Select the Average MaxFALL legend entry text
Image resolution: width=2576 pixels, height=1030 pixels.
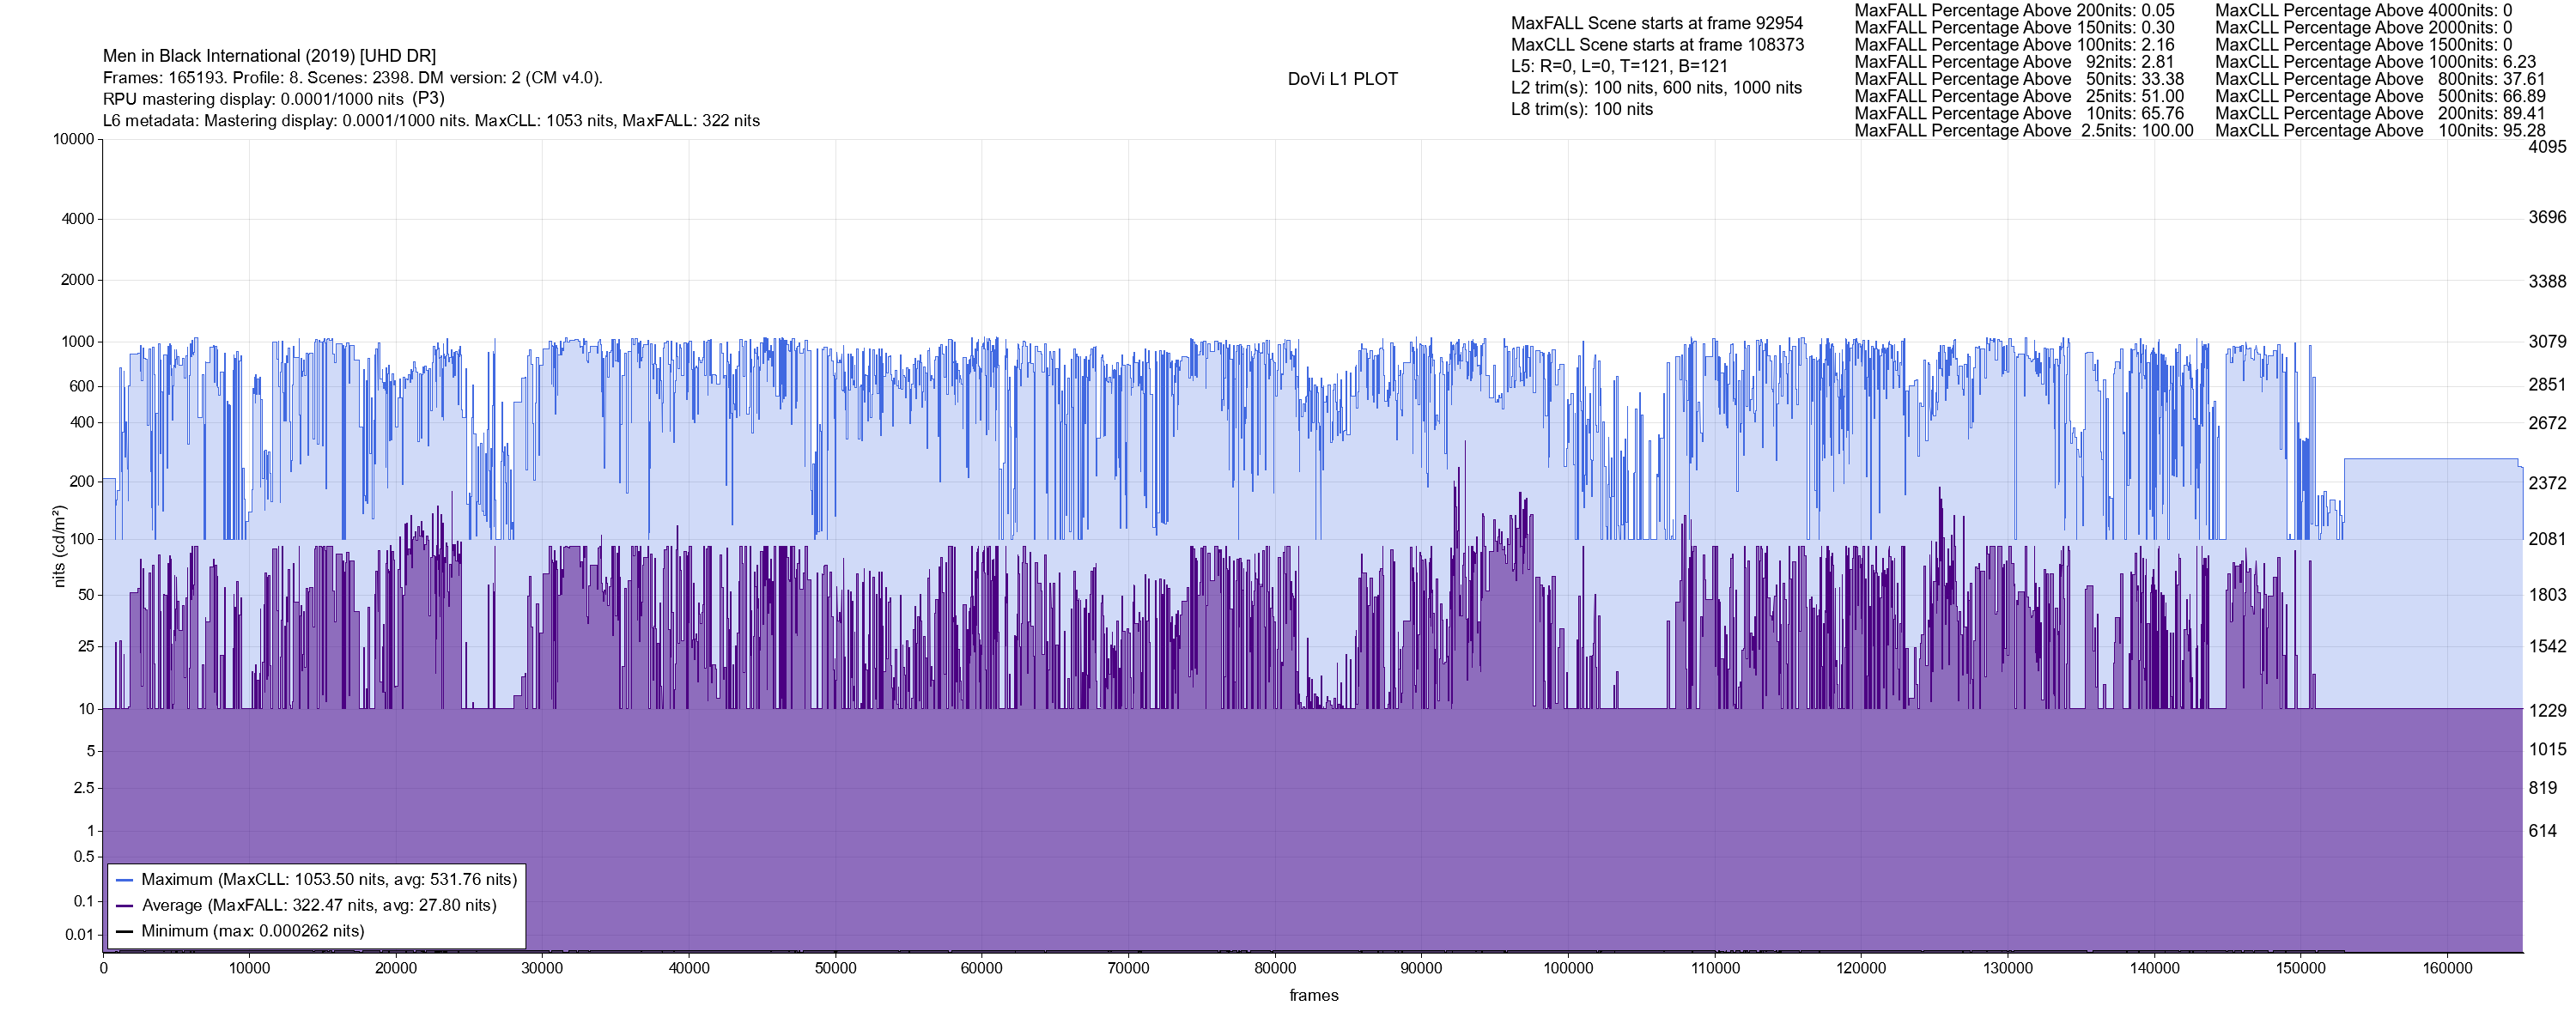point(319,906)
